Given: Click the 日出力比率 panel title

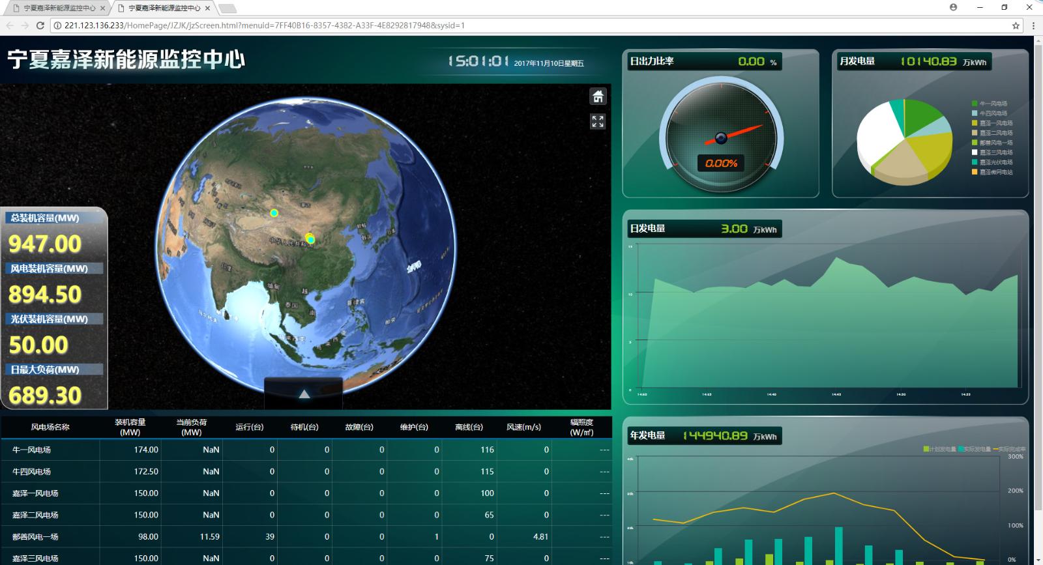Looking at the screenshot, I should point(651,61).
